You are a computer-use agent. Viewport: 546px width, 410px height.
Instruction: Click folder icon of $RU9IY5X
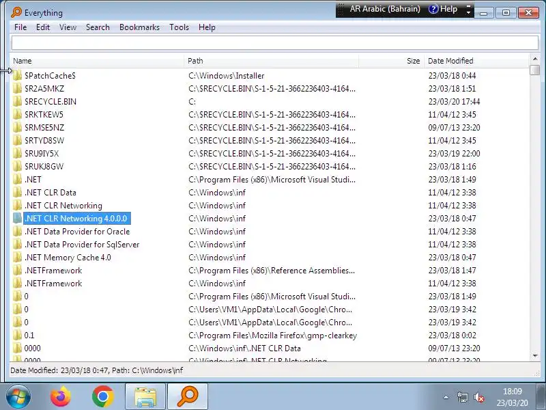click(x=17, y=153)
